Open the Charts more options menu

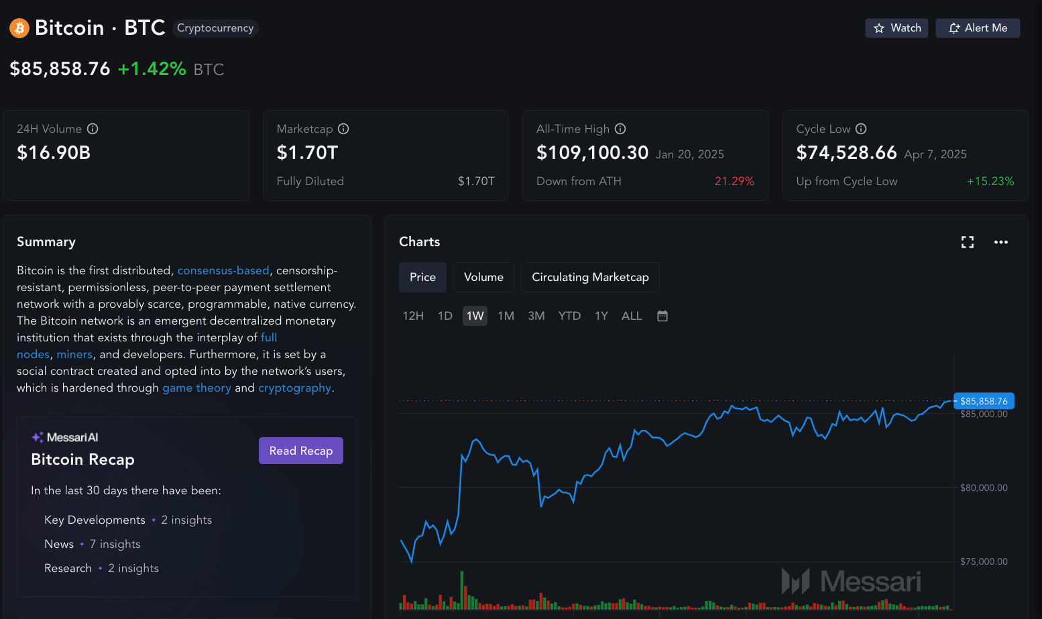click(x=1001, y=242)
